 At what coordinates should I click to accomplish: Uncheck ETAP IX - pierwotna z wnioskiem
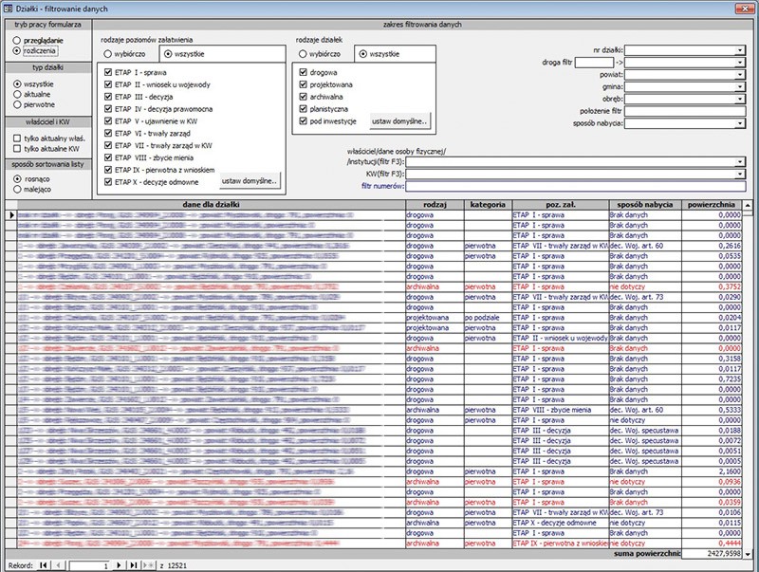[x=108, y=170]
